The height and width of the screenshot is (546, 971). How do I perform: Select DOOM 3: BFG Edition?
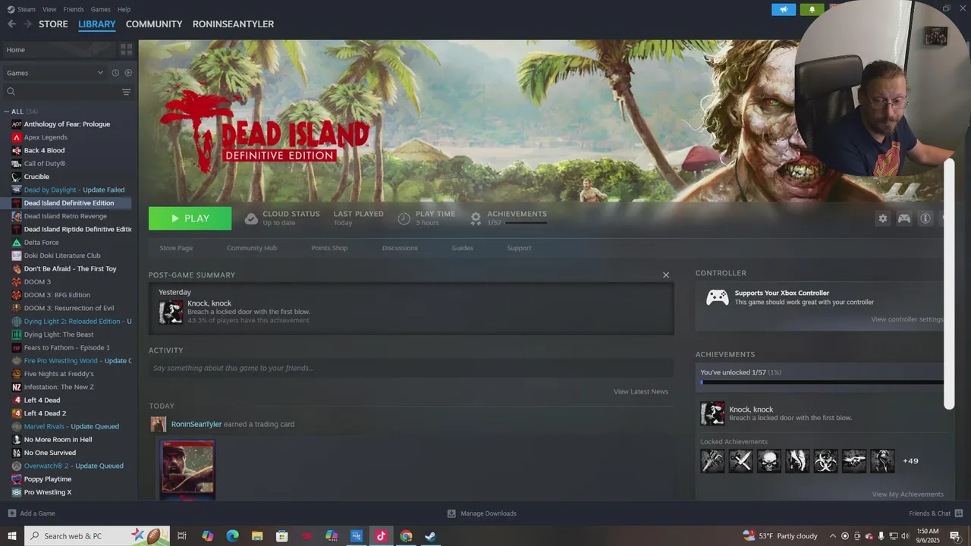tap(57, 295)
